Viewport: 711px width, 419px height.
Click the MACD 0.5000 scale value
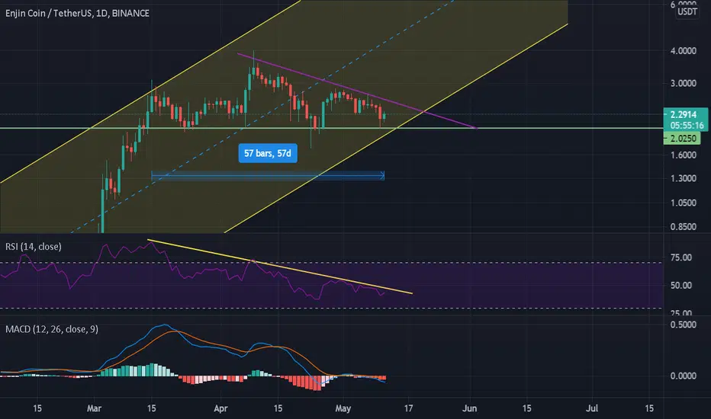[x=683, y=325]
